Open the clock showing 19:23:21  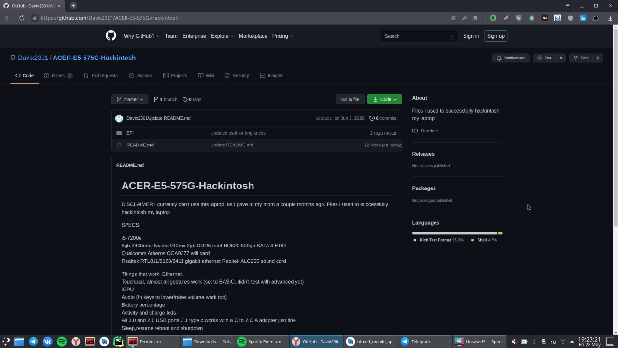(590, 342)
